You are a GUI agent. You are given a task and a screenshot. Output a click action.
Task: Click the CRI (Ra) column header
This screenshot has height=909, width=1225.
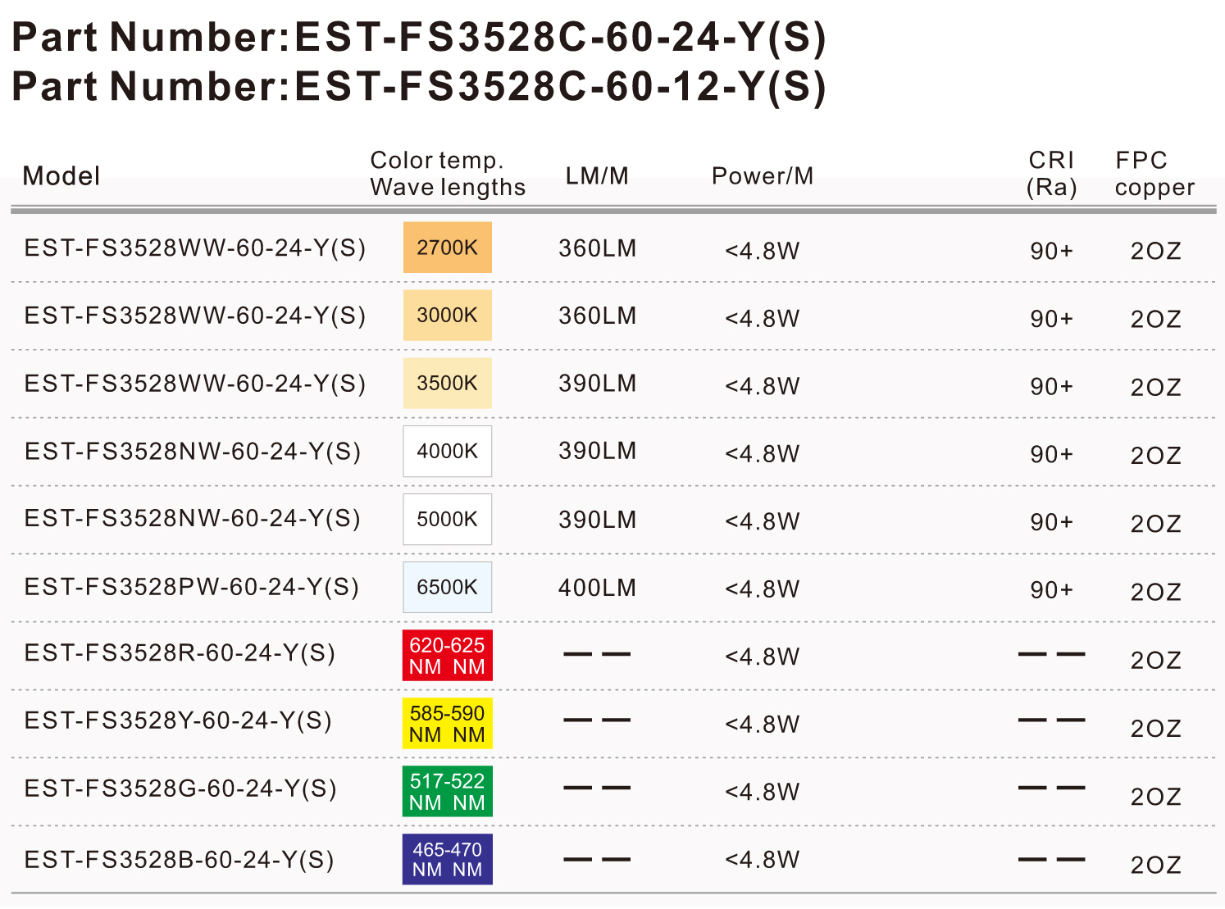pyautogui.click(x=1051, y=173)
